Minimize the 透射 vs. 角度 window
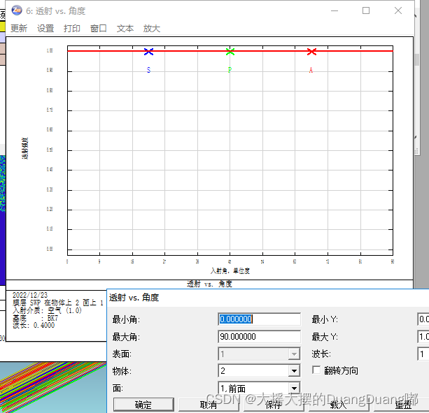 click(335, 10)
